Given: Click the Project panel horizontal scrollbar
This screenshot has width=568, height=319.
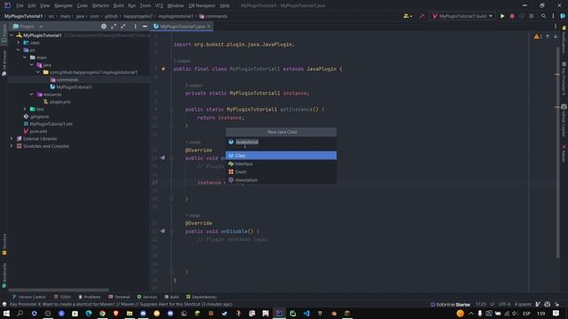Looking at the screenshot, I should click(x=59, y=290).
